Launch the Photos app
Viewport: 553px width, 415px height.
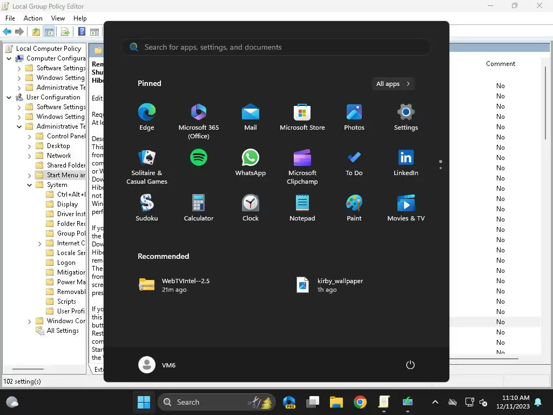click(354, 117)
